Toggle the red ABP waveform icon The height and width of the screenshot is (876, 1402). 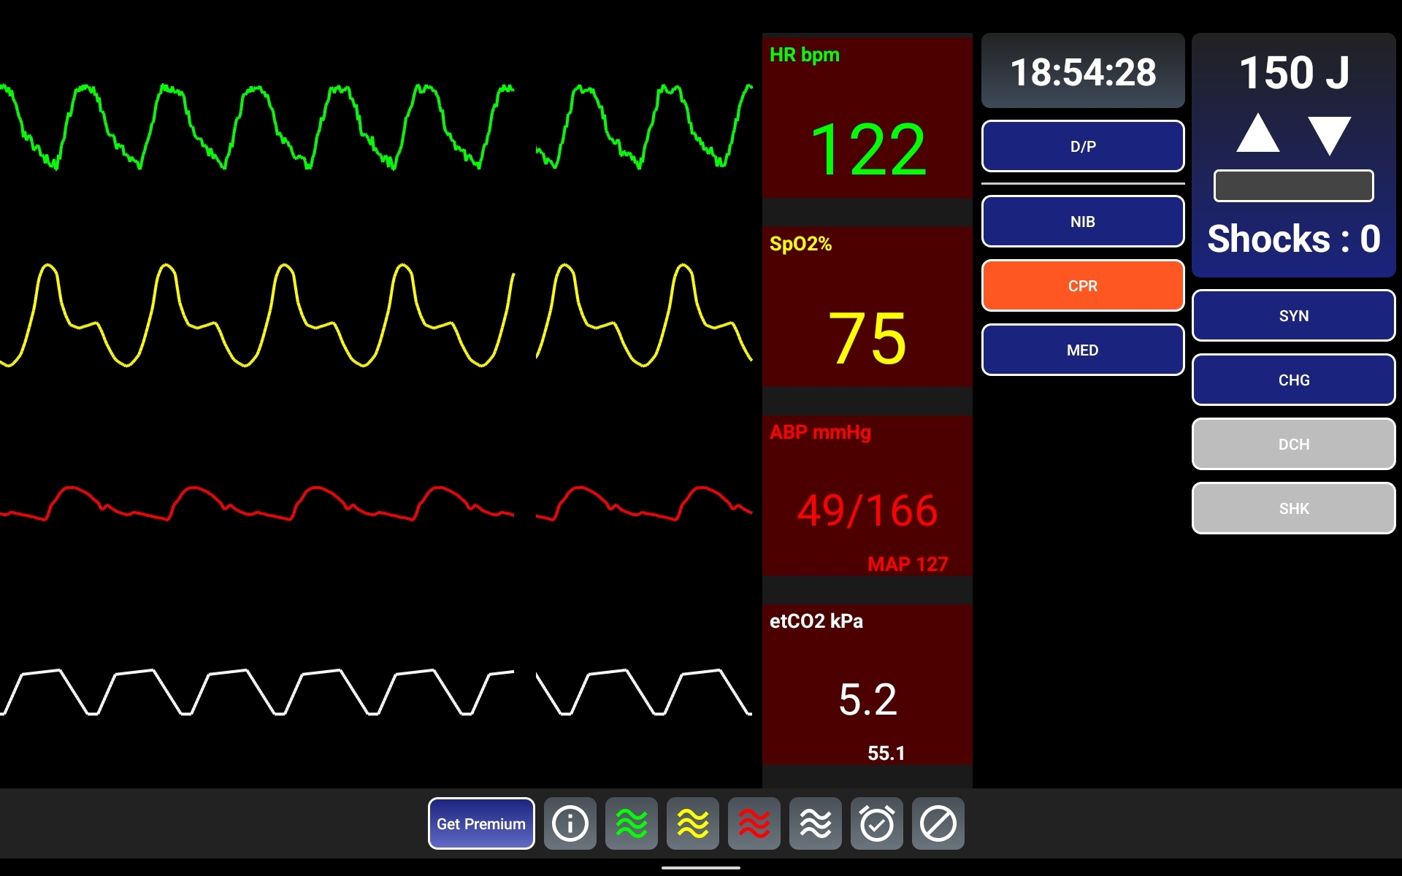(754, 823)
